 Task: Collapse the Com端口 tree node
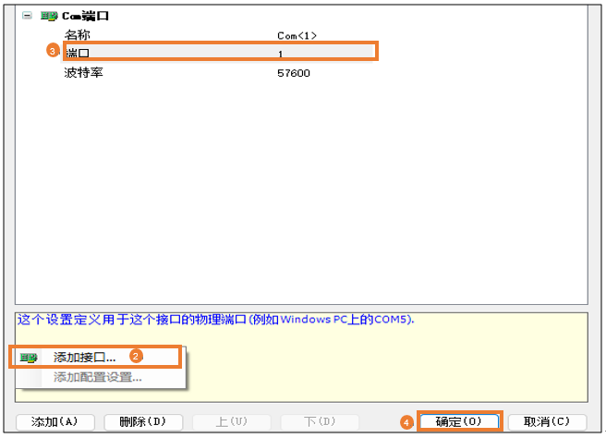coord(26,17)
